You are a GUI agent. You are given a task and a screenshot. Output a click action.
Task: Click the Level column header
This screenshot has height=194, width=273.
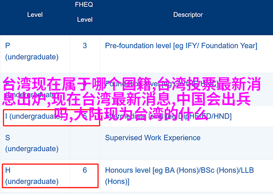coord(35,15)
